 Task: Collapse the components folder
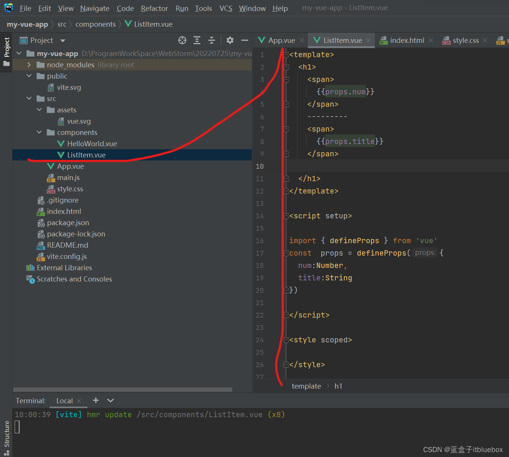tap(39, 132)
